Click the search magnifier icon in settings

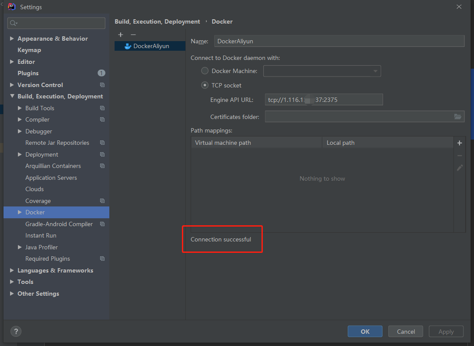13,23
